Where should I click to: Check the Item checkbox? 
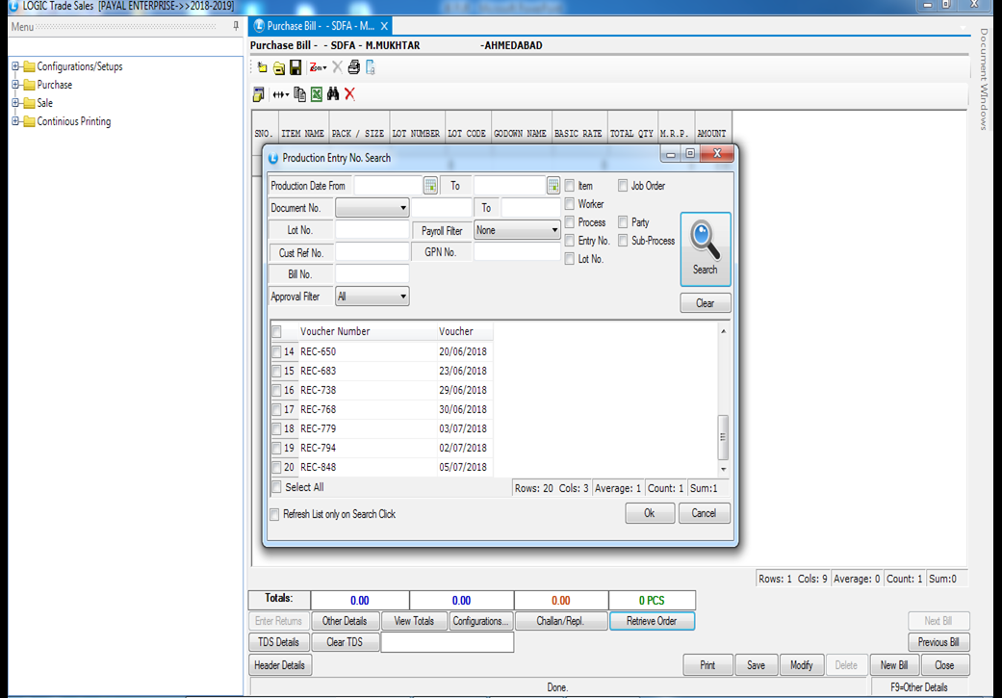[570, 186]
